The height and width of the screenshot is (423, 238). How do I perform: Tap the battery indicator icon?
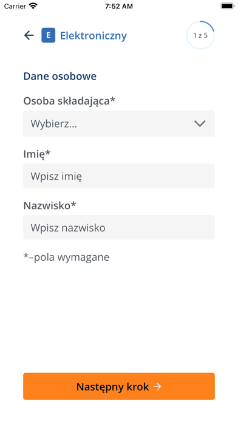pyautogui.click(x=228, y=6)
